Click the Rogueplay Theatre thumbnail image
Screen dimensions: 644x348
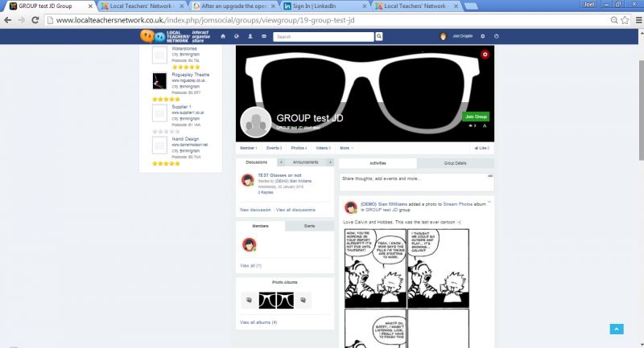pos(159,81)
